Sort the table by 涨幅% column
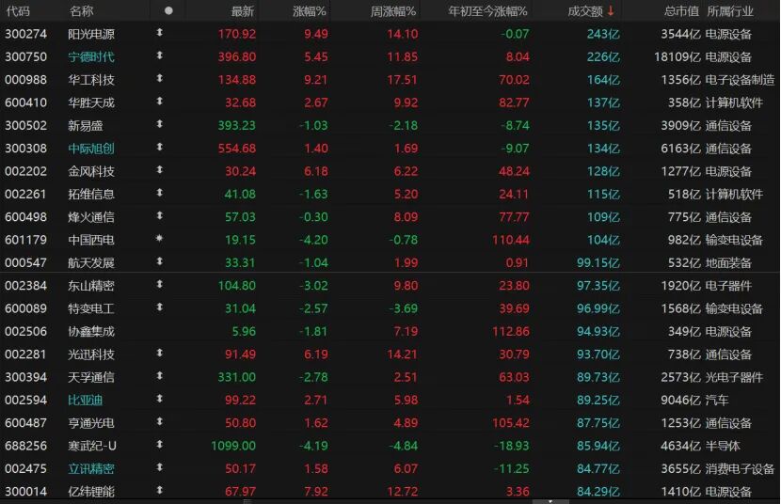 click(x=308, y=11)
